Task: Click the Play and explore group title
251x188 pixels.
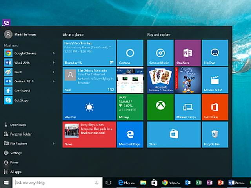Action: [x=158, y=35]
